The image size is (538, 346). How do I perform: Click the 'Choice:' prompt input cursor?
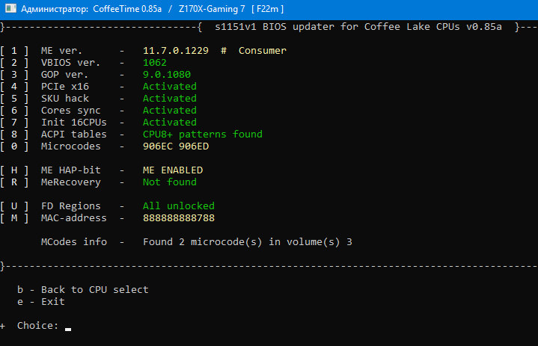coord(68,328)
